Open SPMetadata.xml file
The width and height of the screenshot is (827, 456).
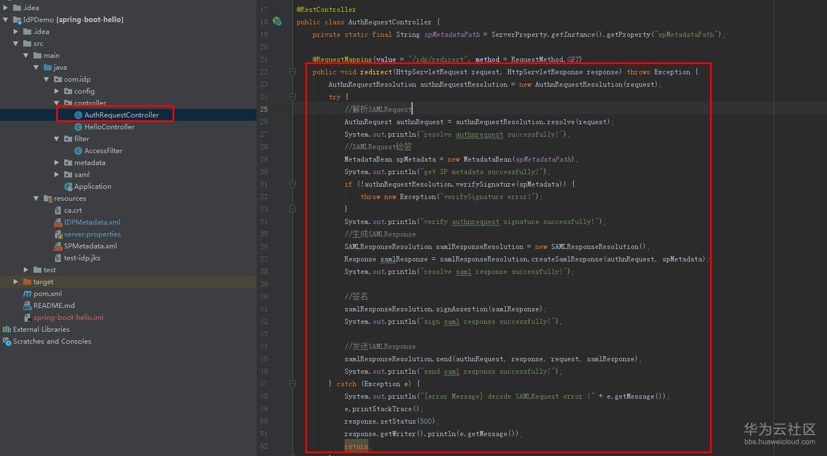[x=90, y=246]
